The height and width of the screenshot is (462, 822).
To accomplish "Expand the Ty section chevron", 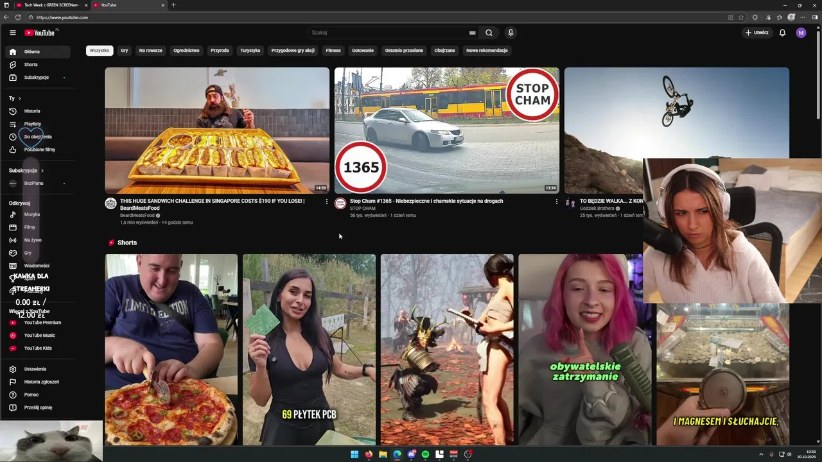I will click(x=19, y=98).
